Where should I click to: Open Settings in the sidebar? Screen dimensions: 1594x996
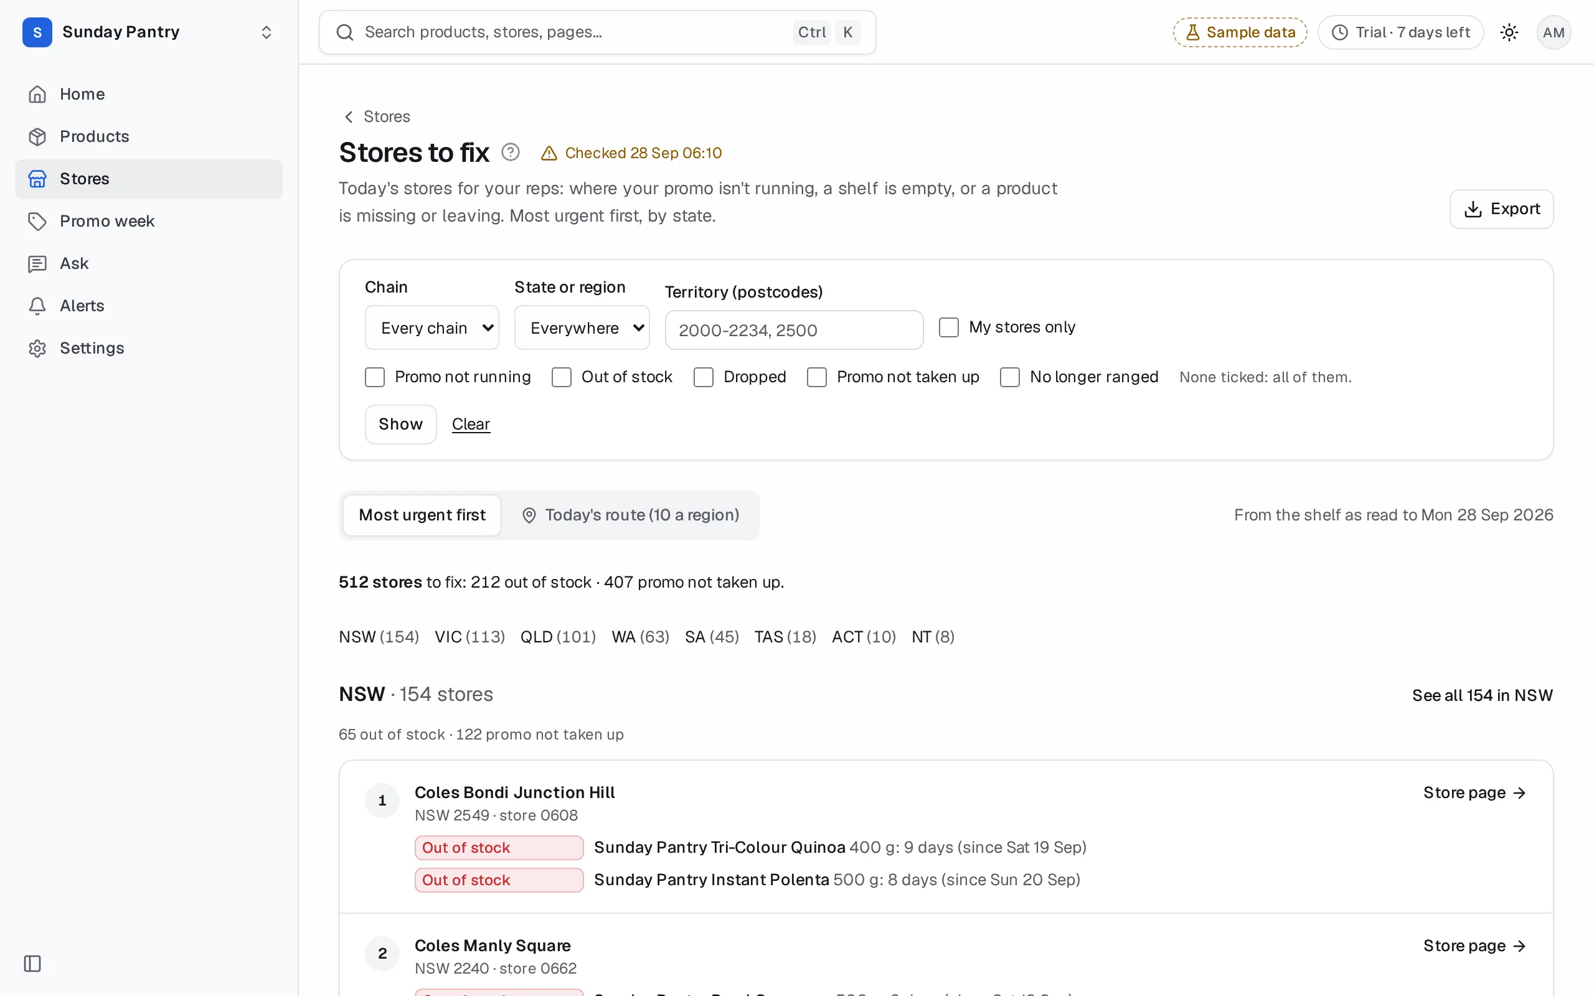pyautogui.click(x=149, y=348)
